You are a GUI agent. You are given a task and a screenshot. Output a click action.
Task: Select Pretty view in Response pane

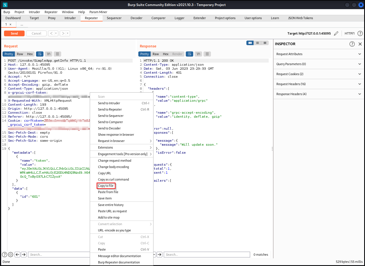click(x=144, y=54)
